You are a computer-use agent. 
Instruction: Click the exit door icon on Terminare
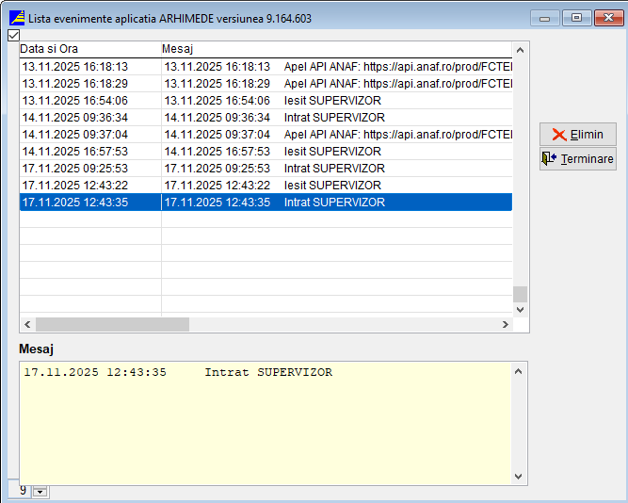click(x=549, y=158)
